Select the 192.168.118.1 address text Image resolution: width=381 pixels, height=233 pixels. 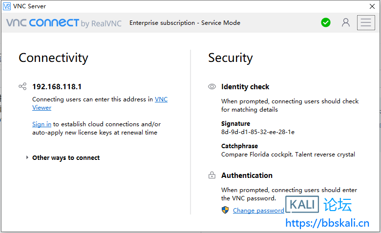[57, 87]
